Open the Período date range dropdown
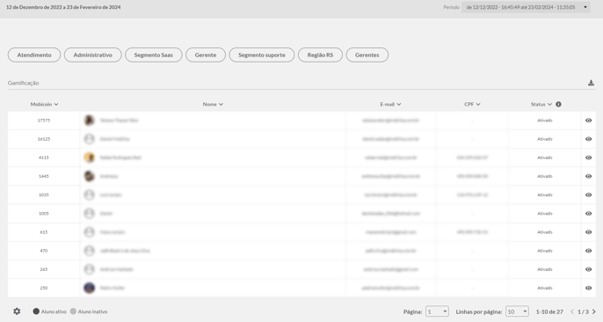 coord(526,7)
